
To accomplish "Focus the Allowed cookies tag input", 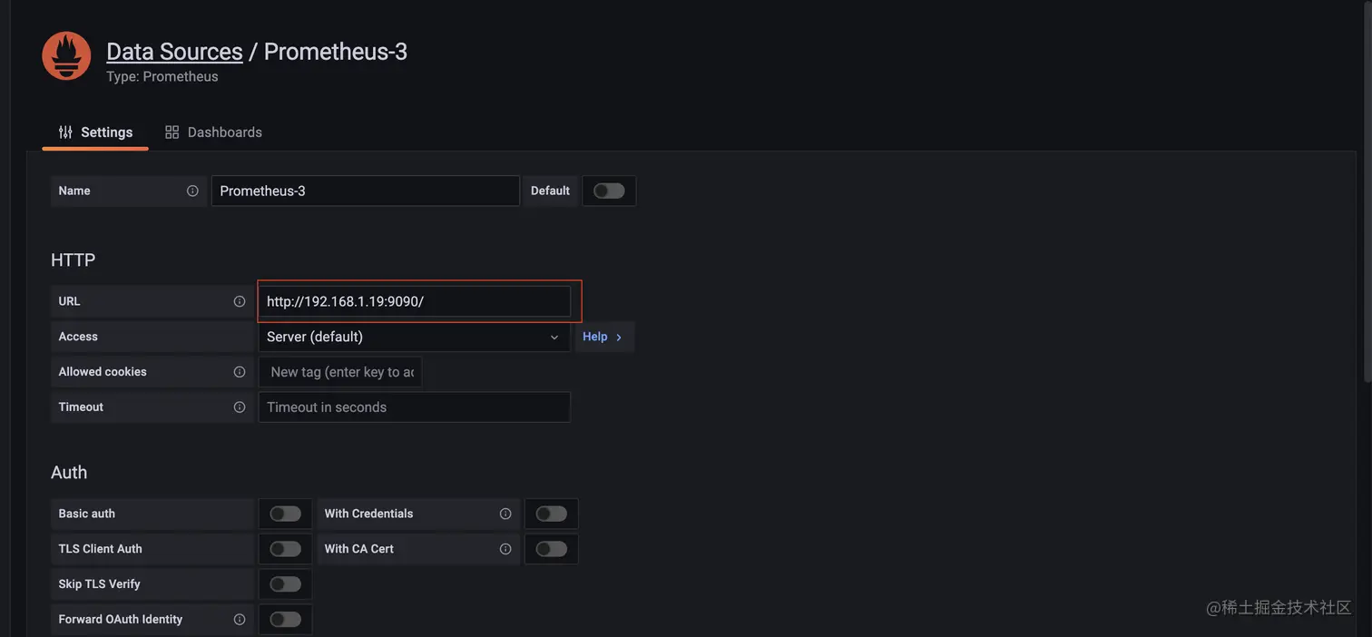I will point(341,372).
